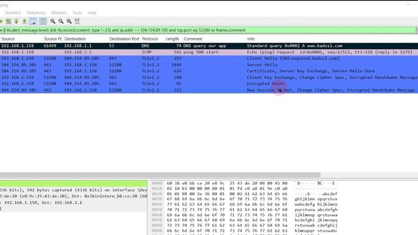Sort by the Destination Port column header

(124, 39)
